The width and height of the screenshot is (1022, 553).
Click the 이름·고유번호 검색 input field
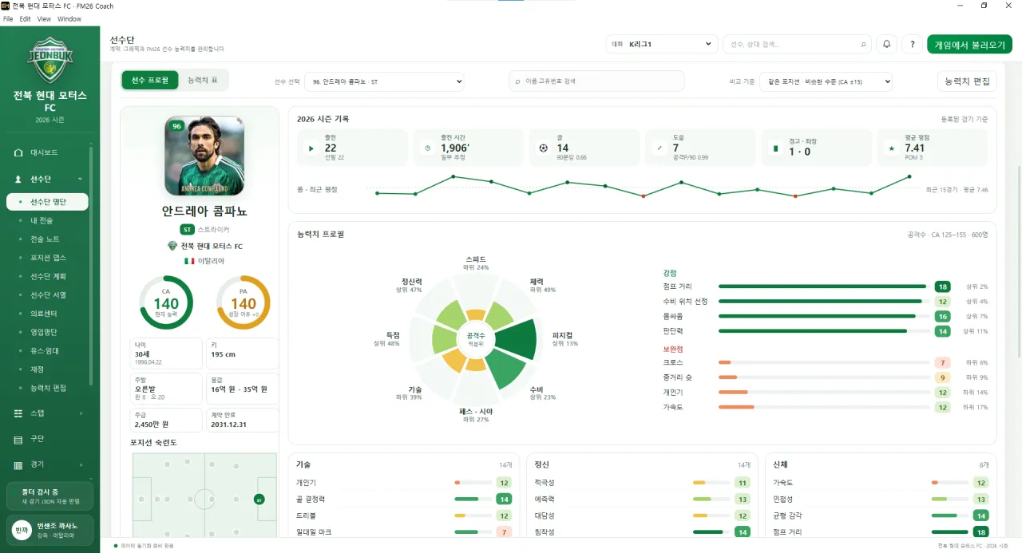coord(596,81)
